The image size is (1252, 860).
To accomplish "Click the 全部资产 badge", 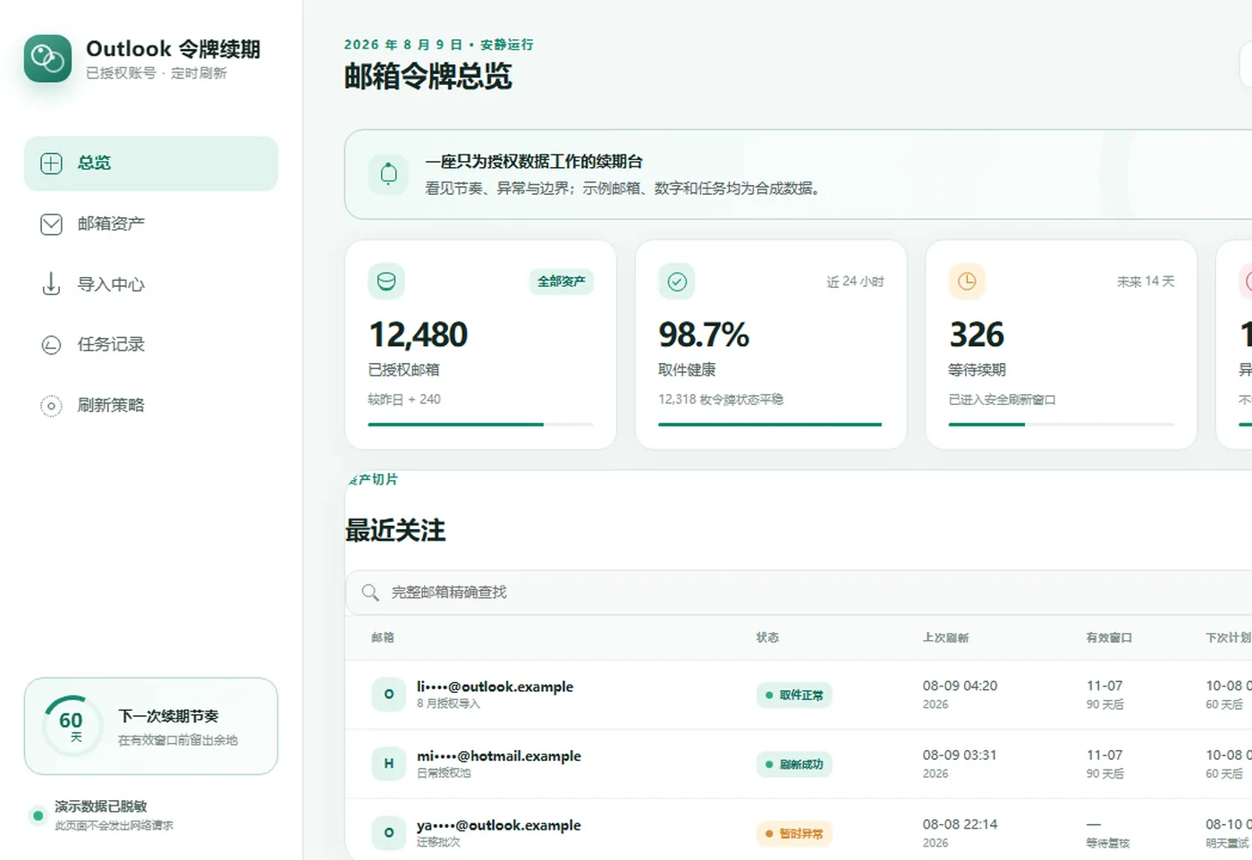I will click(561, 281).
